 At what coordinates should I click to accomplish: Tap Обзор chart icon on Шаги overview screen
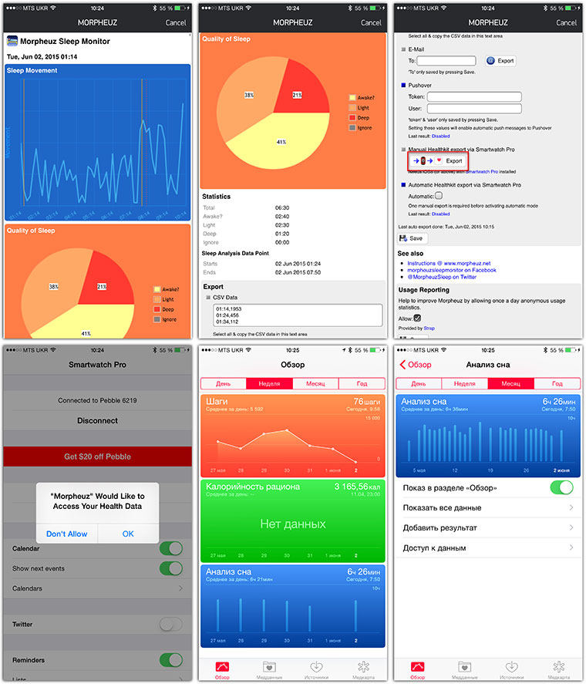tap(223, 666)
